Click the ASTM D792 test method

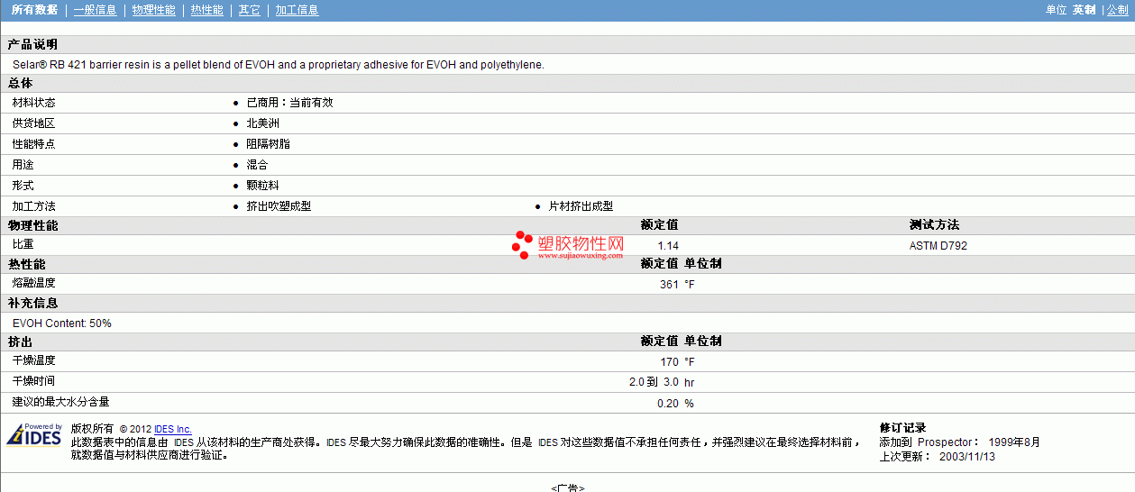pyautogui.click(x=938, y=245)
